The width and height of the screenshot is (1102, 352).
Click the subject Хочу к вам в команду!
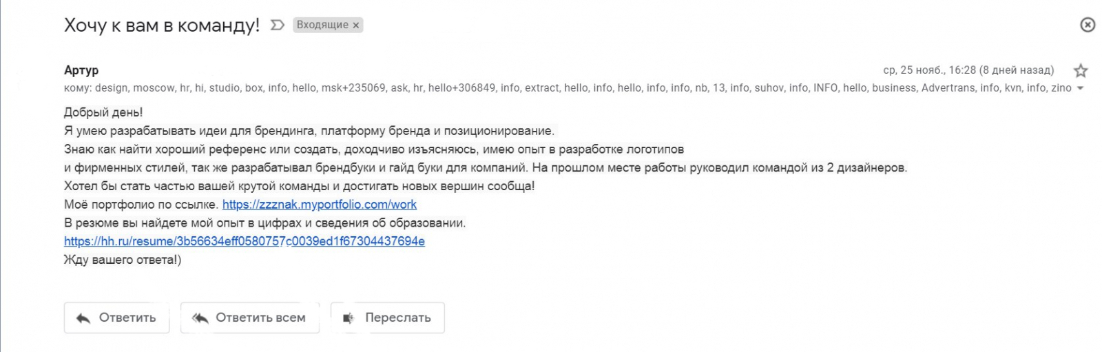click(162, 25)
